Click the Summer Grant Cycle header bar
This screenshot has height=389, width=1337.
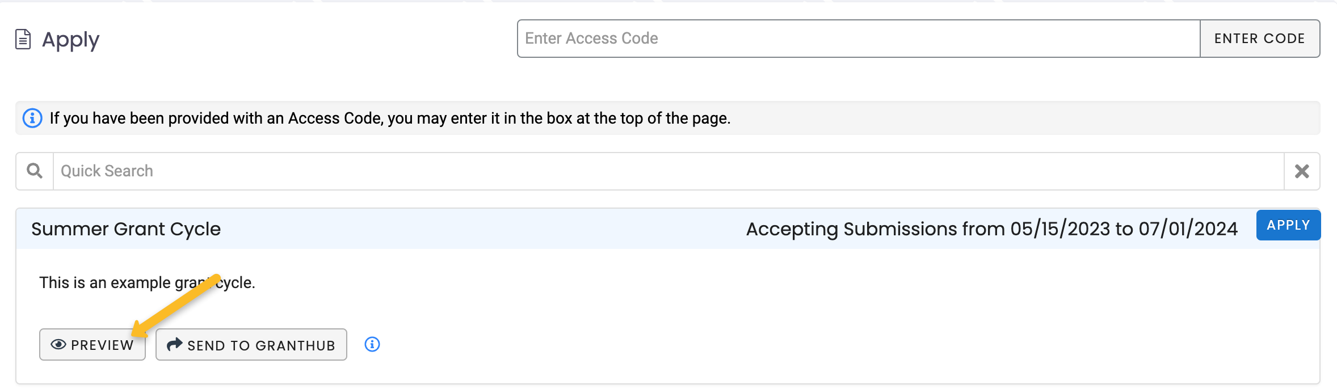coord(668,229)
